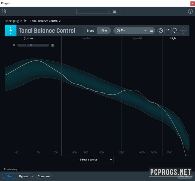Click the blue three-dot iZotope logo tile
195x181 pixels.
tap(11, 30)
